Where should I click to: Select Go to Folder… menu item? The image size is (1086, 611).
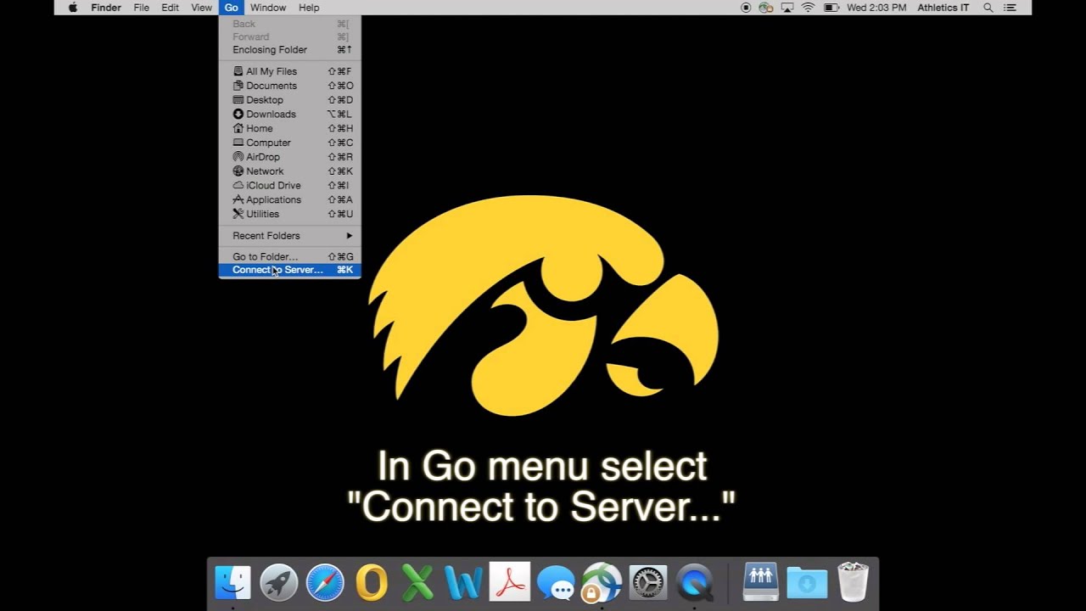coord(290,256)
